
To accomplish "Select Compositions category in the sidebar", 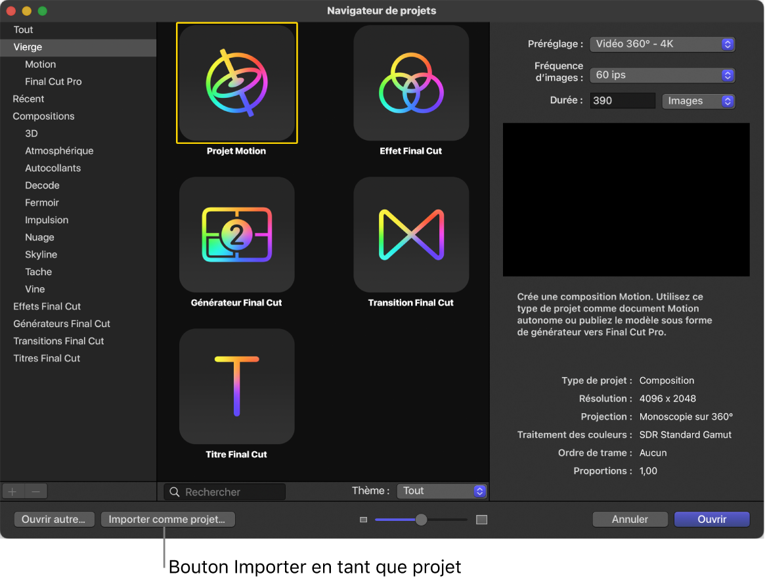I will click(78, 116).
